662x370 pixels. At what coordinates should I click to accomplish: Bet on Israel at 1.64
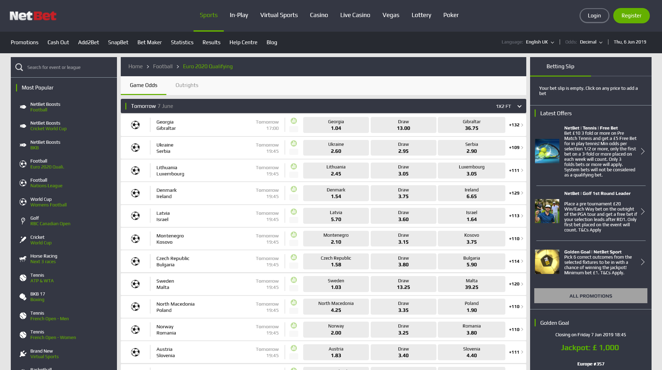472,216
